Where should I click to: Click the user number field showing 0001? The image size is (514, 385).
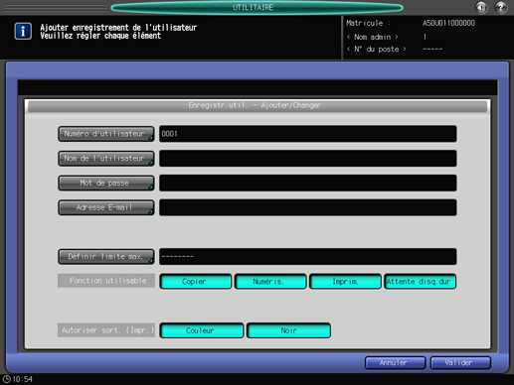pos(308,134)
